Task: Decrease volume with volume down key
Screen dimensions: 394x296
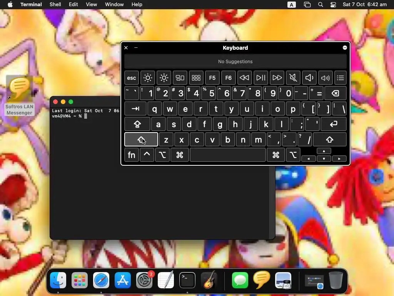Action: coord(309,78)
